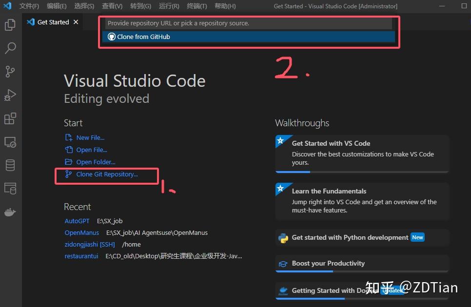Click the Open Folder icon under Start

[x=69, y=162]
